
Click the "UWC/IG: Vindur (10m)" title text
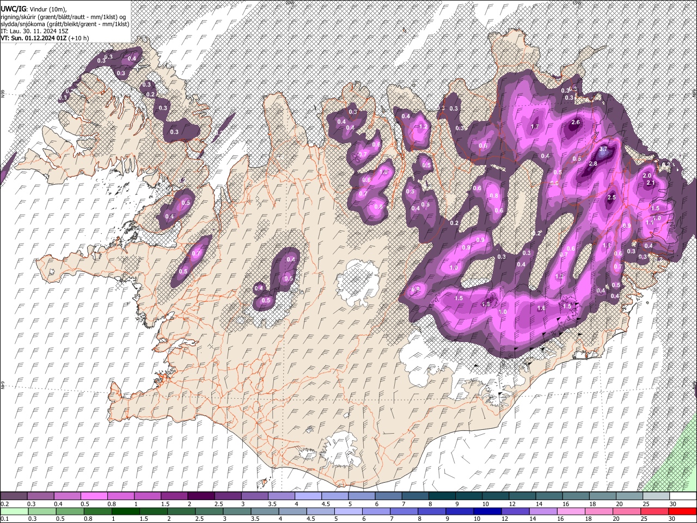point(34,9)
